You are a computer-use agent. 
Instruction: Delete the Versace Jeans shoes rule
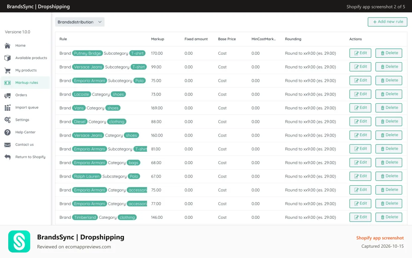point(389,135)
